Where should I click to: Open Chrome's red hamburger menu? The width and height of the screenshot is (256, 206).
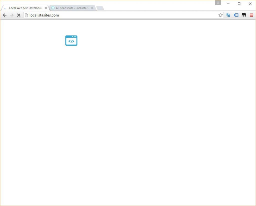[x=251, y=15]
